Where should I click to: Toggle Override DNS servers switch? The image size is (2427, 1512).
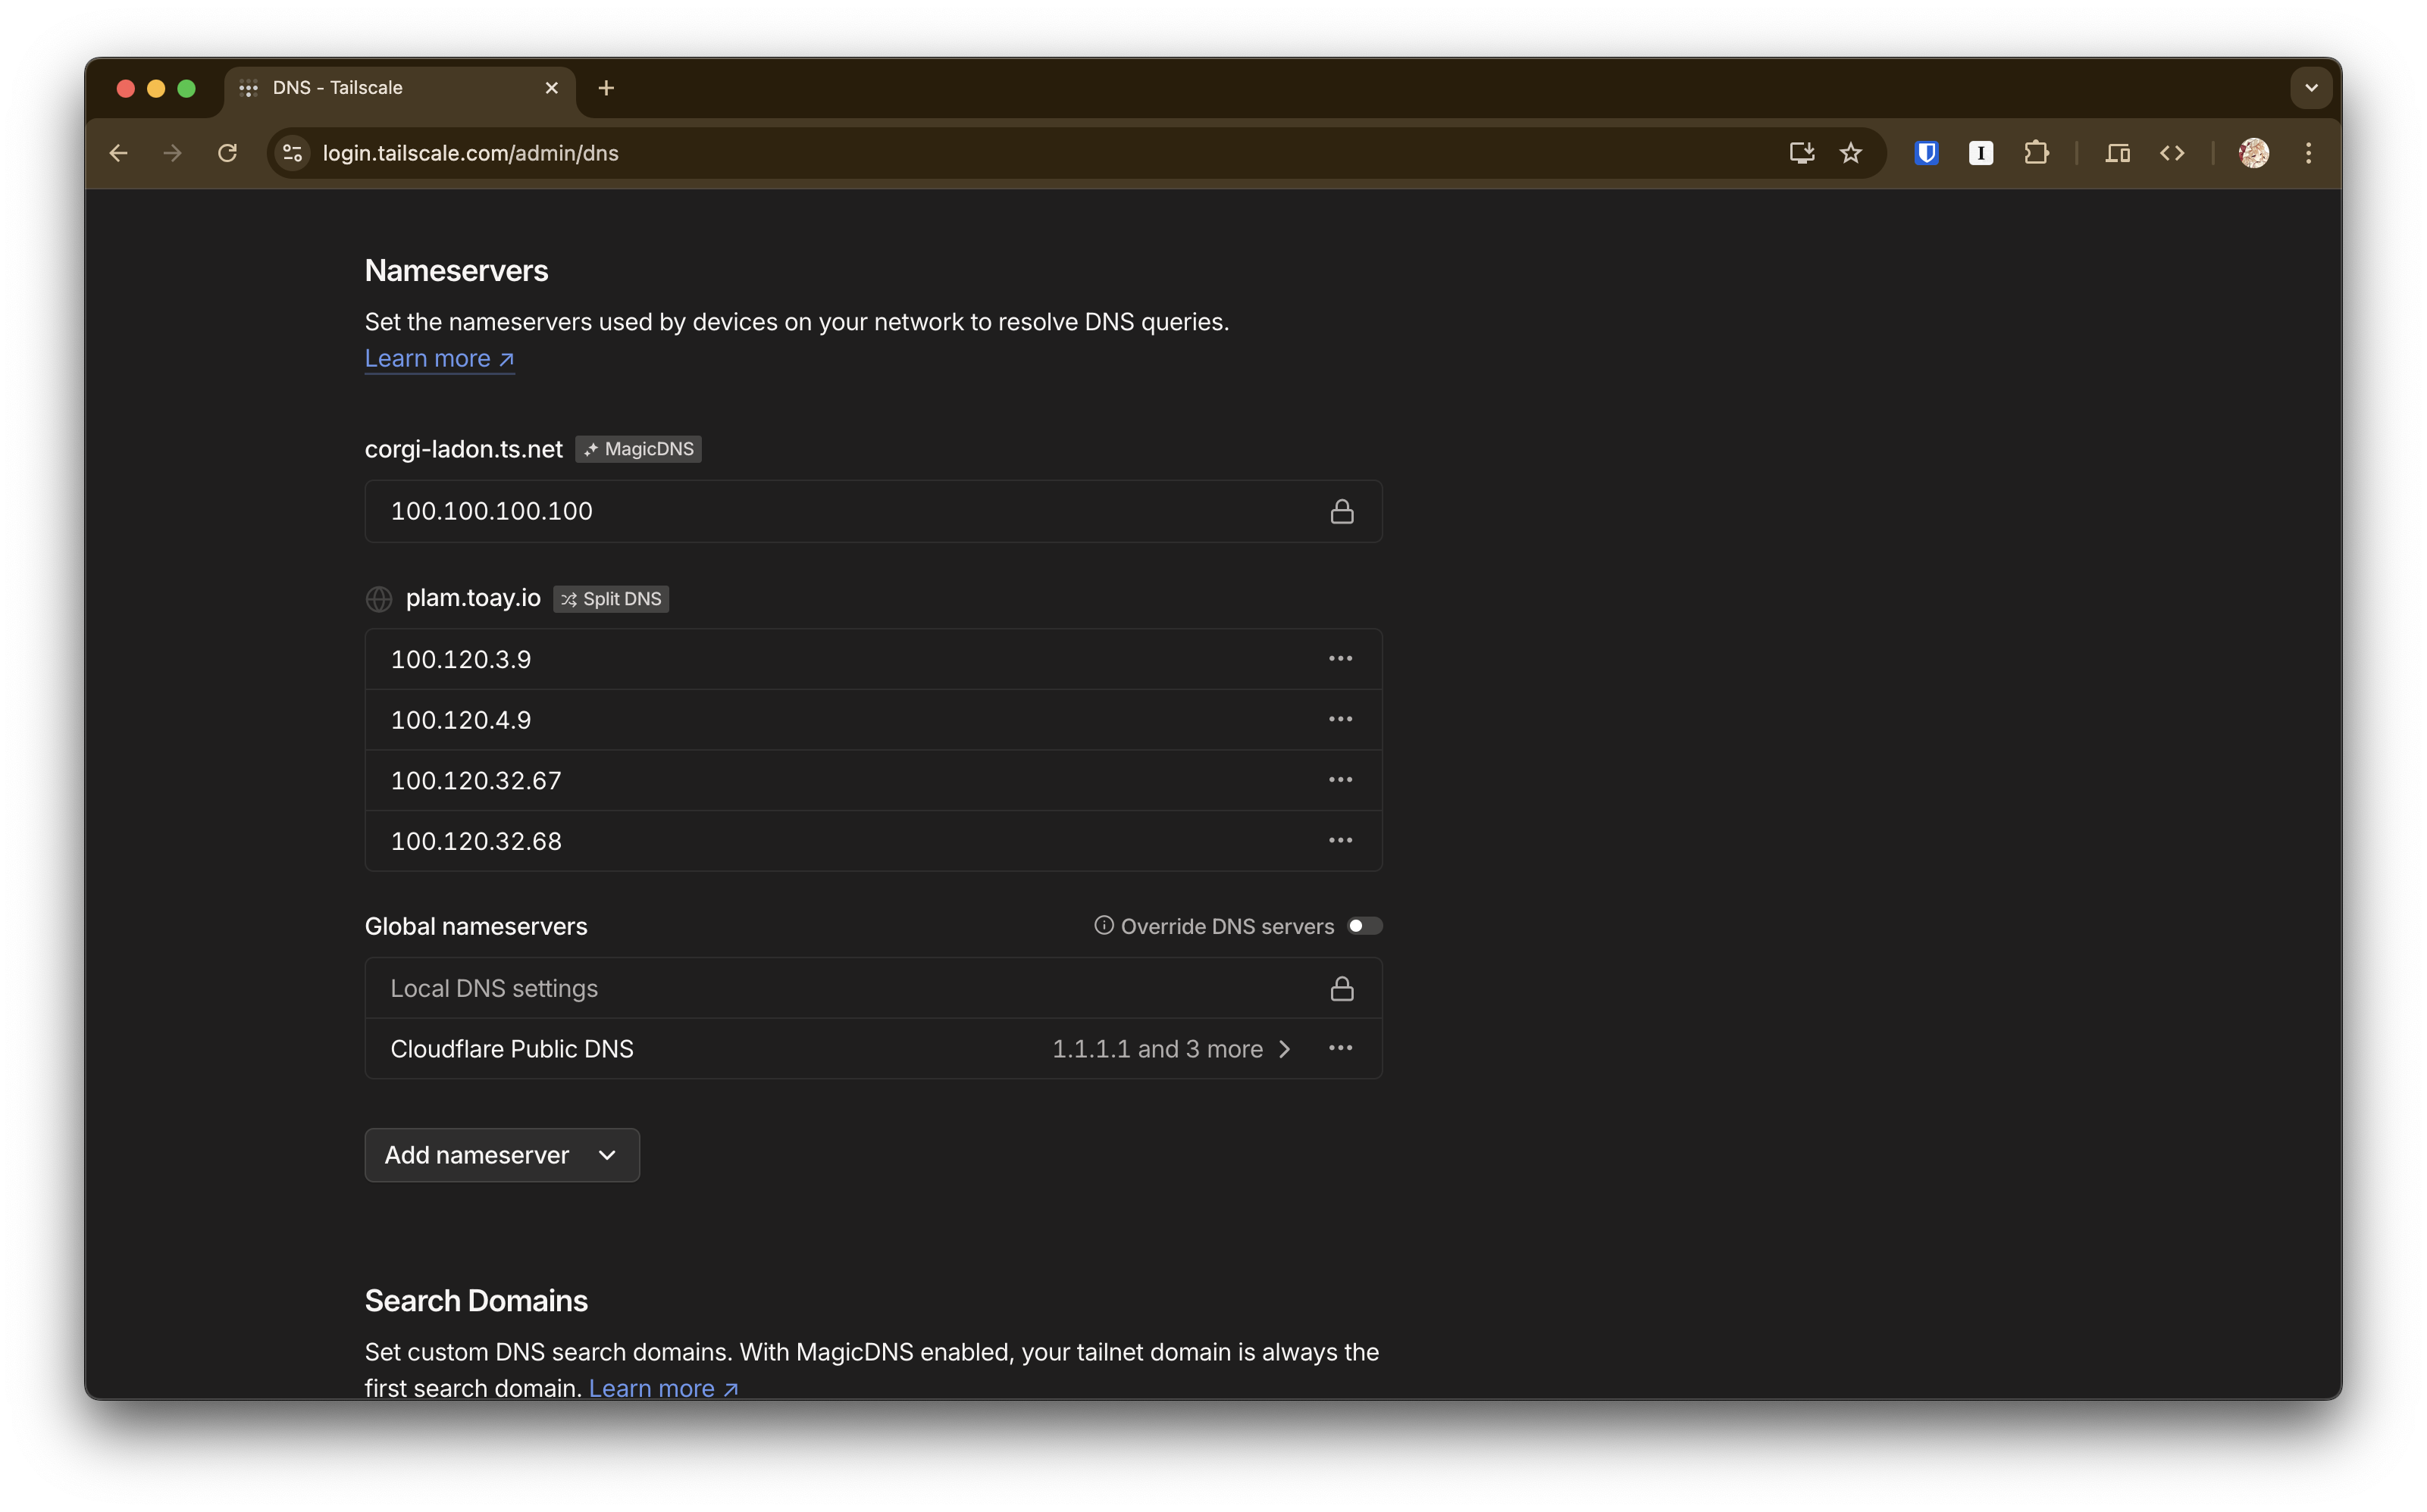[x=1364, y=926]
